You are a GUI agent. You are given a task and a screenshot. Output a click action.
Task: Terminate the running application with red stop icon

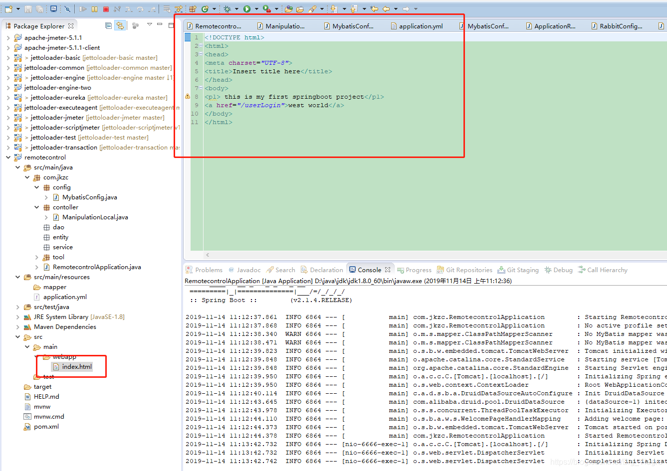point(107,8)
